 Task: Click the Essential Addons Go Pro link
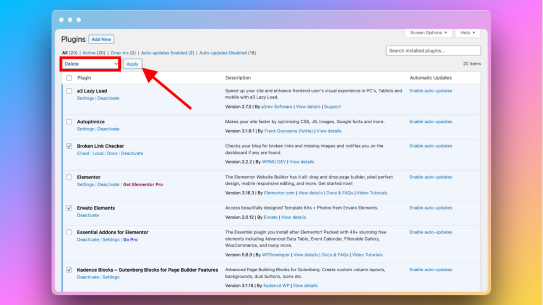pos(130,239)
